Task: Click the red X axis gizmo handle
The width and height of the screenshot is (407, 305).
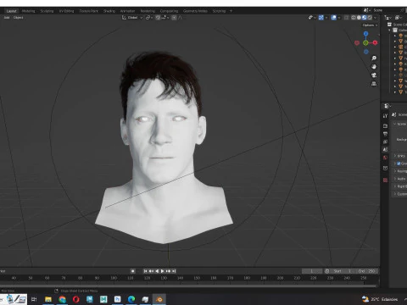Action: pyautogui.click(x=375, y=42)
